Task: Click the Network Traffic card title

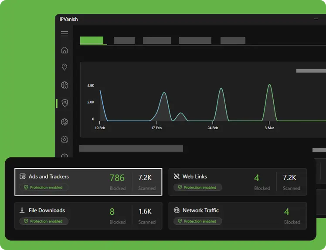Action: (200, 210)
